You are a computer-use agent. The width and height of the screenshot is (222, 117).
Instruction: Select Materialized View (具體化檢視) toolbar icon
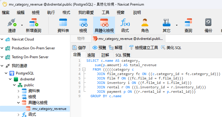click(x=104, y=25)
